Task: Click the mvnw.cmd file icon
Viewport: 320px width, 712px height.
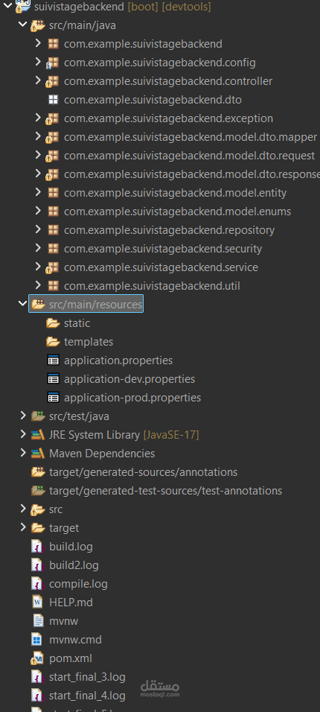Action: 37,640
